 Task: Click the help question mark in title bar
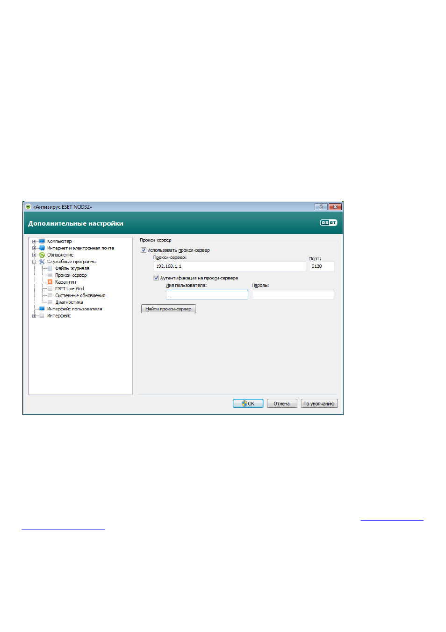[x=321, y=206]
